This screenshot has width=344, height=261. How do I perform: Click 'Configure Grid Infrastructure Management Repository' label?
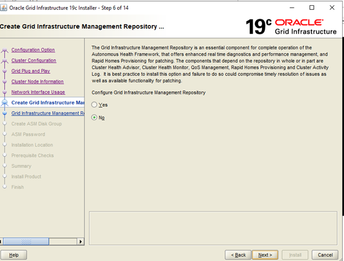[148, 92]
